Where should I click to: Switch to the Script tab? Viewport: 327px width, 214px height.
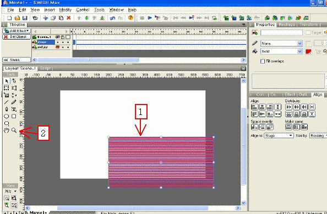click(45, 68)
